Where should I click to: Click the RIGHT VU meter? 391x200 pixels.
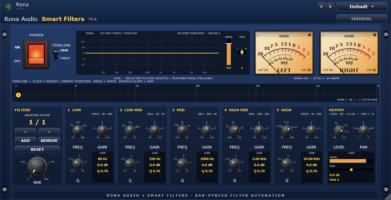coord(349,53)
